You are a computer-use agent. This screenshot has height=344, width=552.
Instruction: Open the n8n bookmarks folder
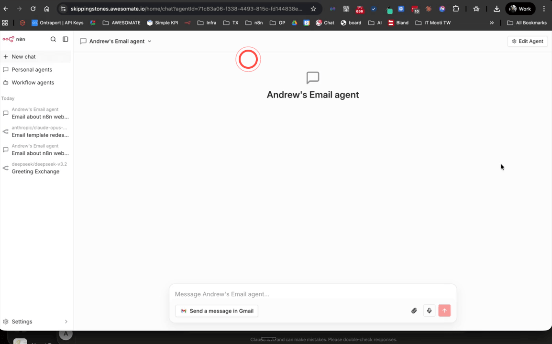tap(254, 22)
